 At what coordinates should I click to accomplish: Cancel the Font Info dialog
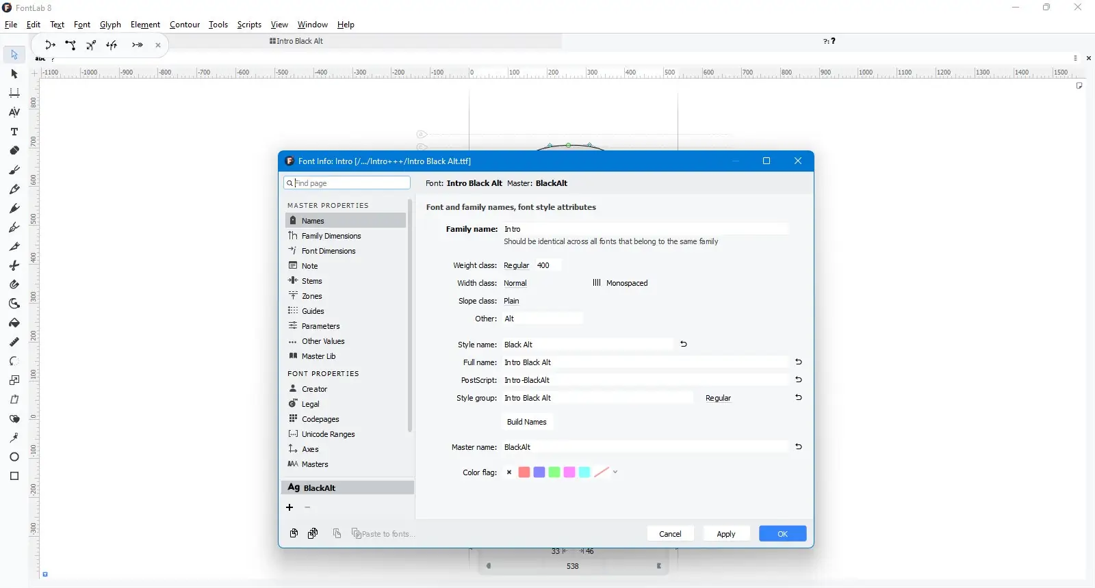[x=670, y=534]
